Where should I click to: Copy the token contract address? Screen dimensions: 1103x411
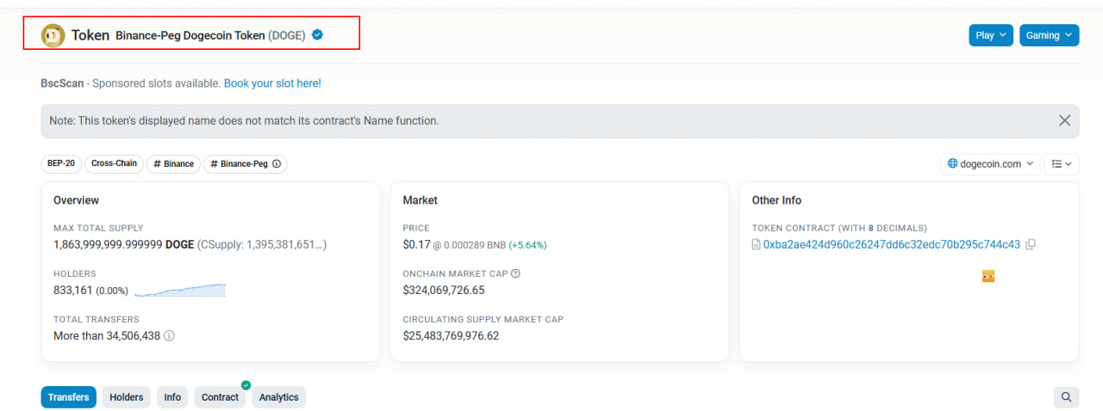coord(1031,244)
